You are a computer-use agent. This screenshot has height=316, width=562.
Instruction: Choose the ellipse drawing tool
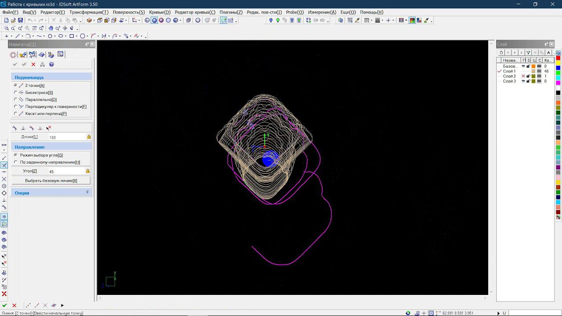click(x=61, y=36)
